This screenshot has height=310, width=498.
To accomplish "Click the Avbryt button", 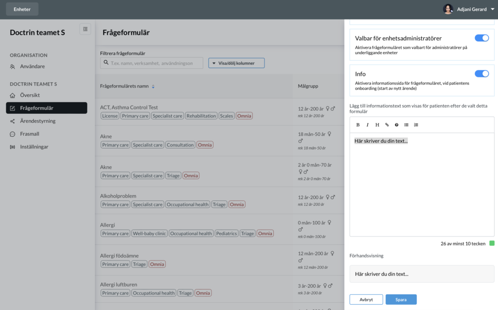I will 366,299.
